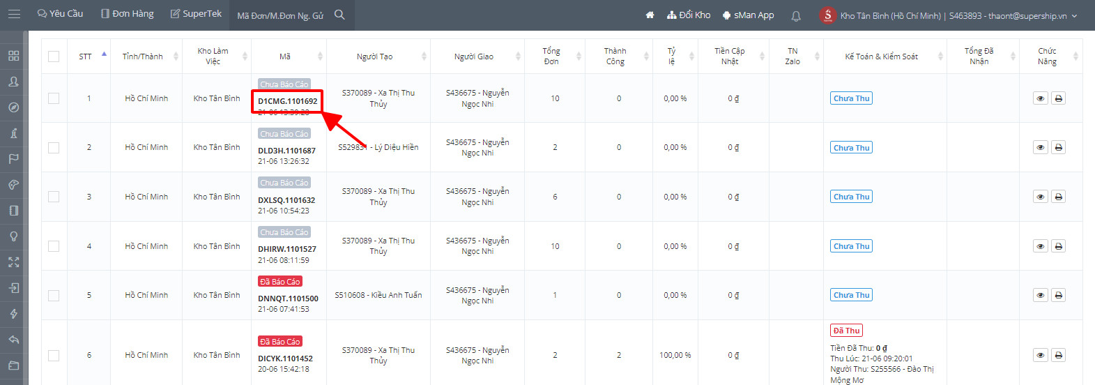Sort by Tiền Cập Nhật column

(x=733, y=56)
